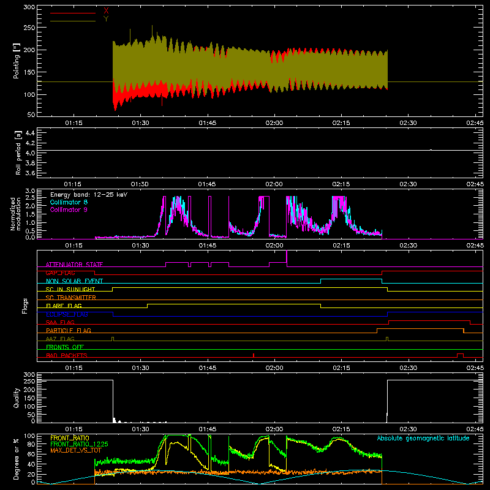Click the 02:00 tick under Quality plot

[x=274, y=429]
